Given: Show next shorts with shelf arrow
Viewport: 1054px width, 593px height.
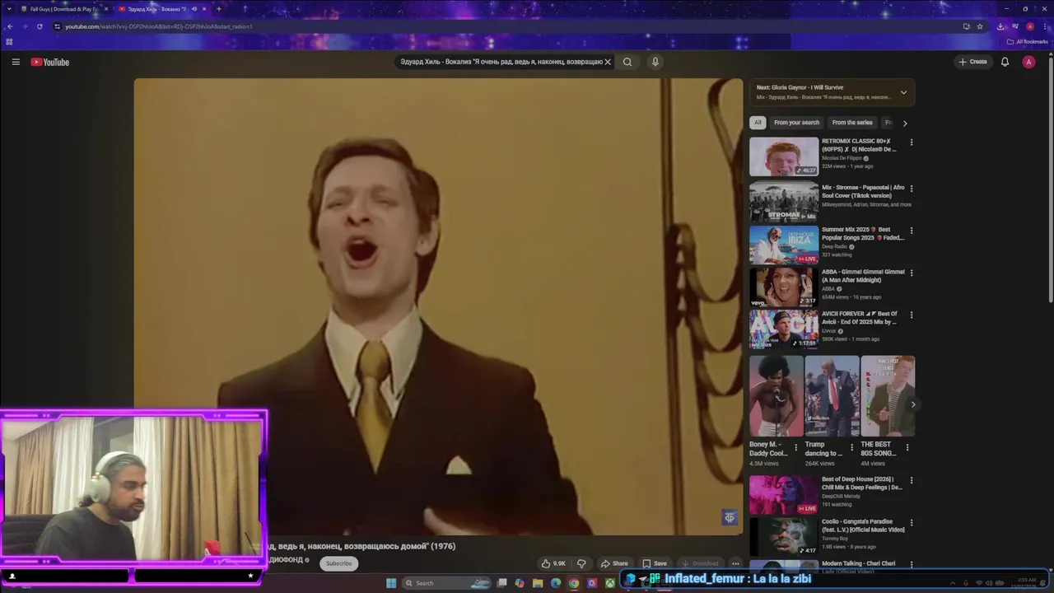Looking at the screenshot, I should [912, 404].
